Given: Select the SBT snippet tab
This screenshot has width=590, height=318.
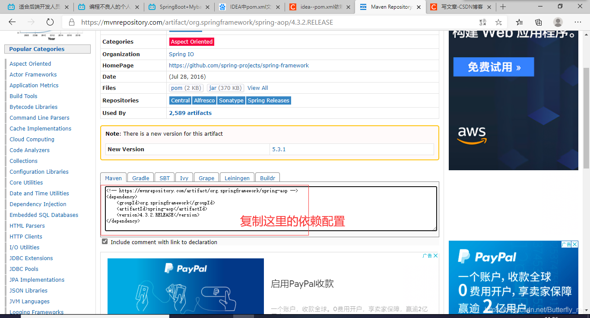Looking at the screenshot, I should 165,178.
